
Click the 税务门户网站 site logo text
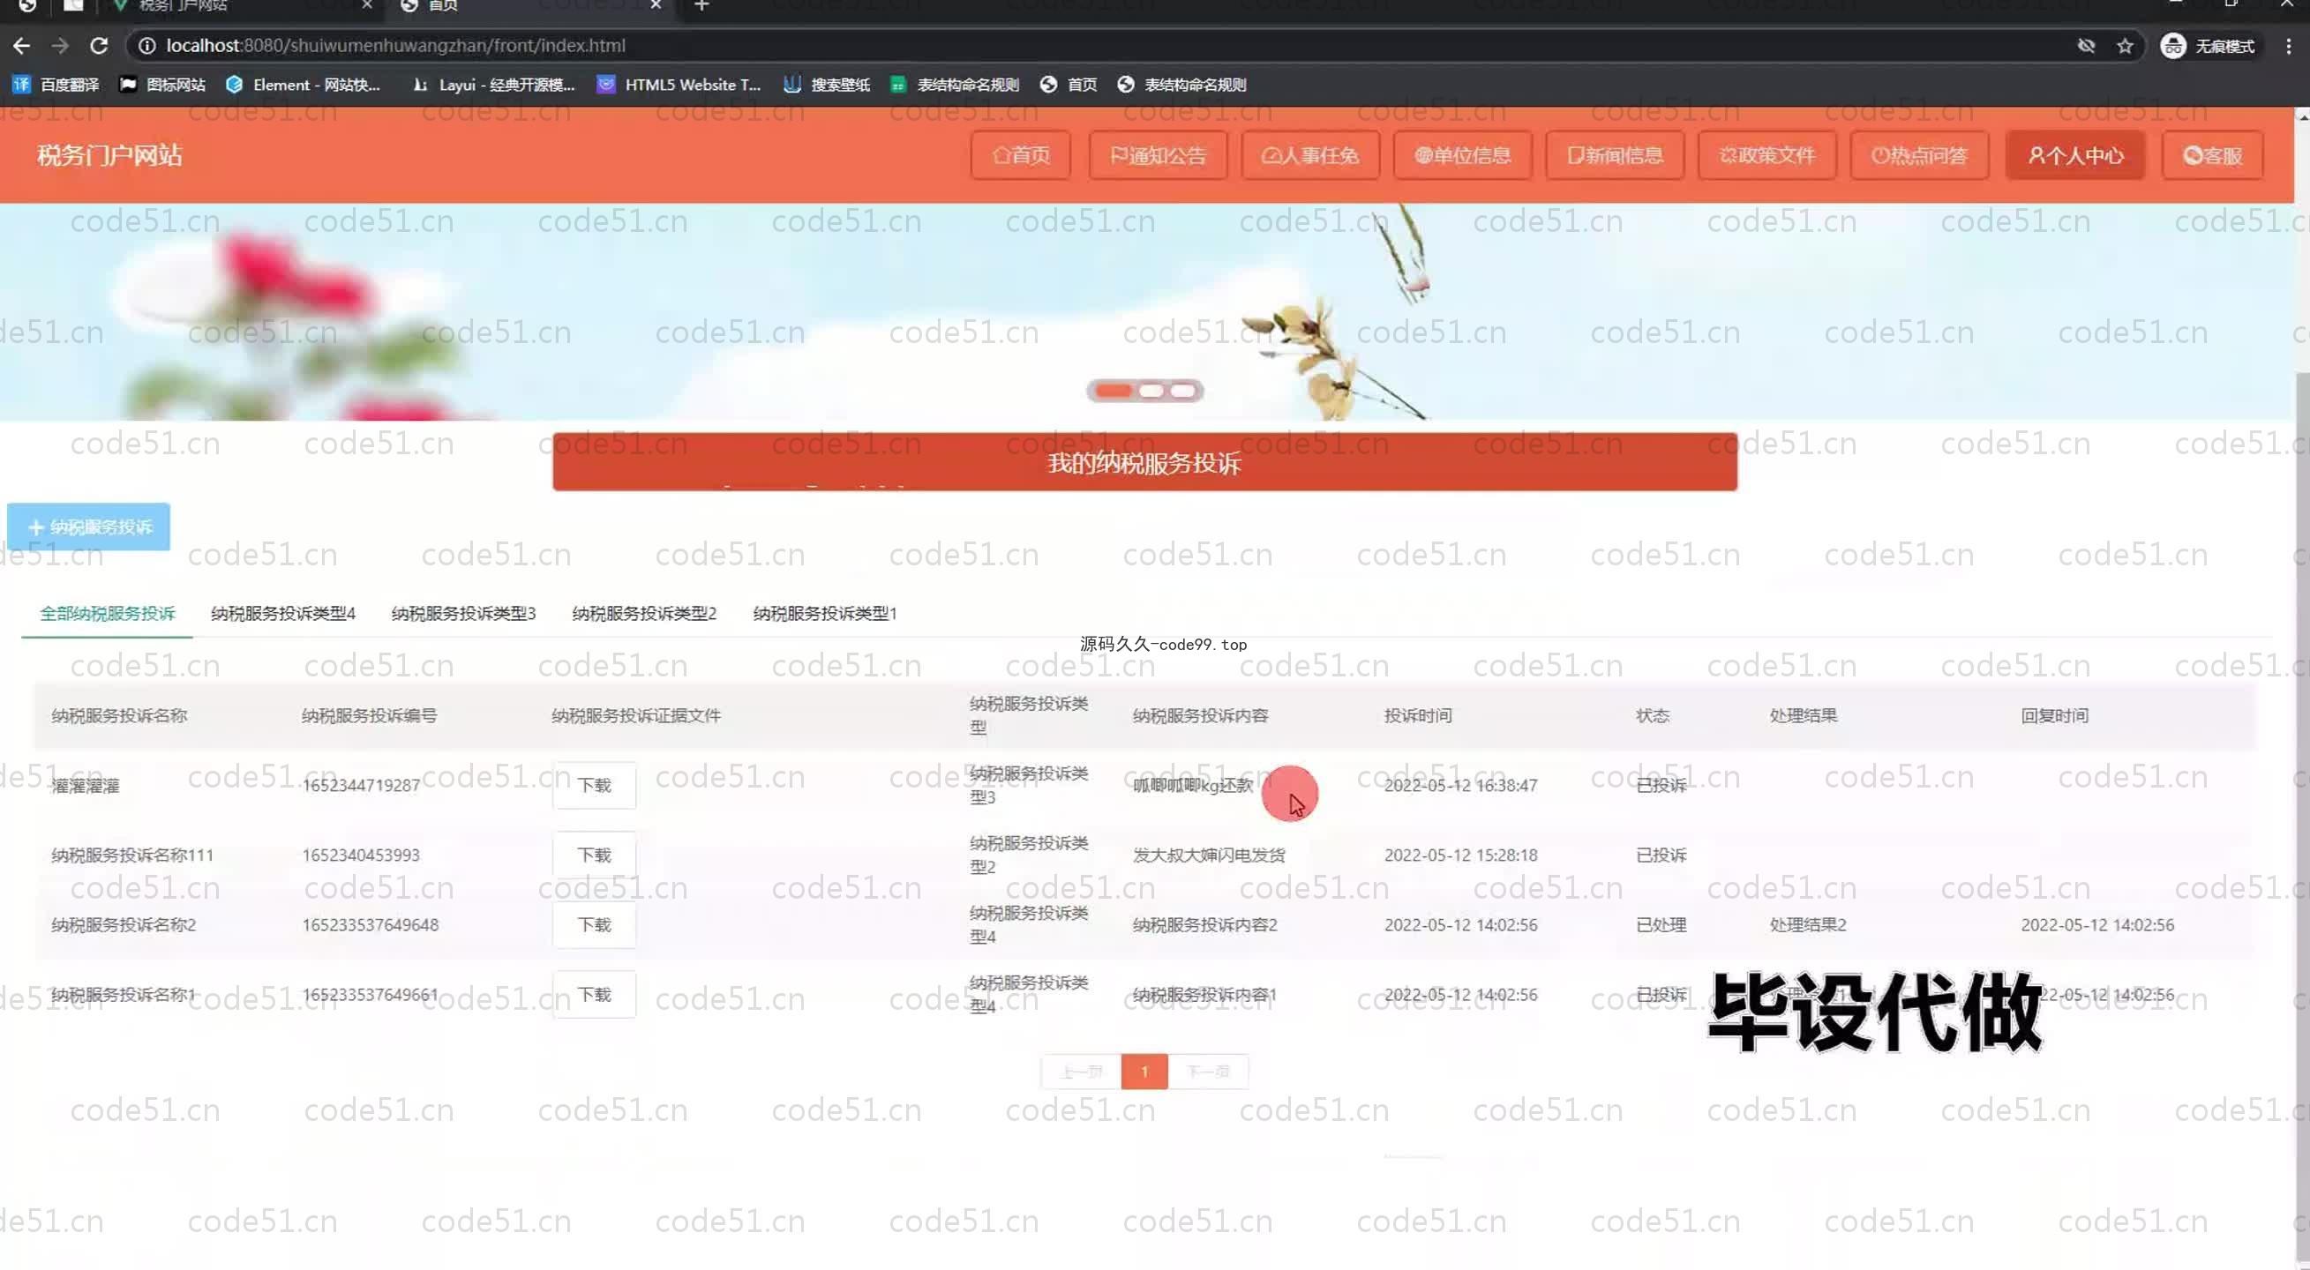(x=109, y=155)
